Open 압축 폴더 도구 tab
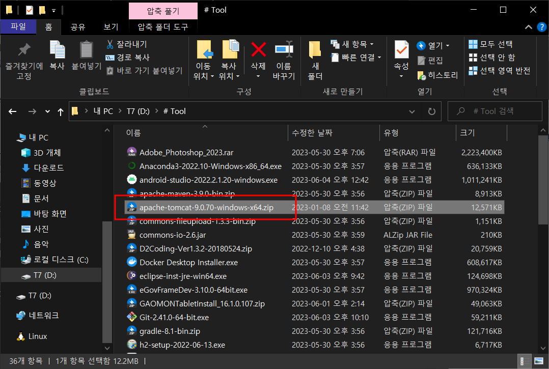Image resolution: width=549 pixels, height=369 pixels. (163, 27)
